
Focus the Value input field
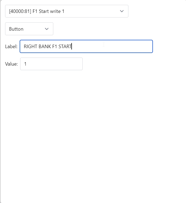click(51, 64)
